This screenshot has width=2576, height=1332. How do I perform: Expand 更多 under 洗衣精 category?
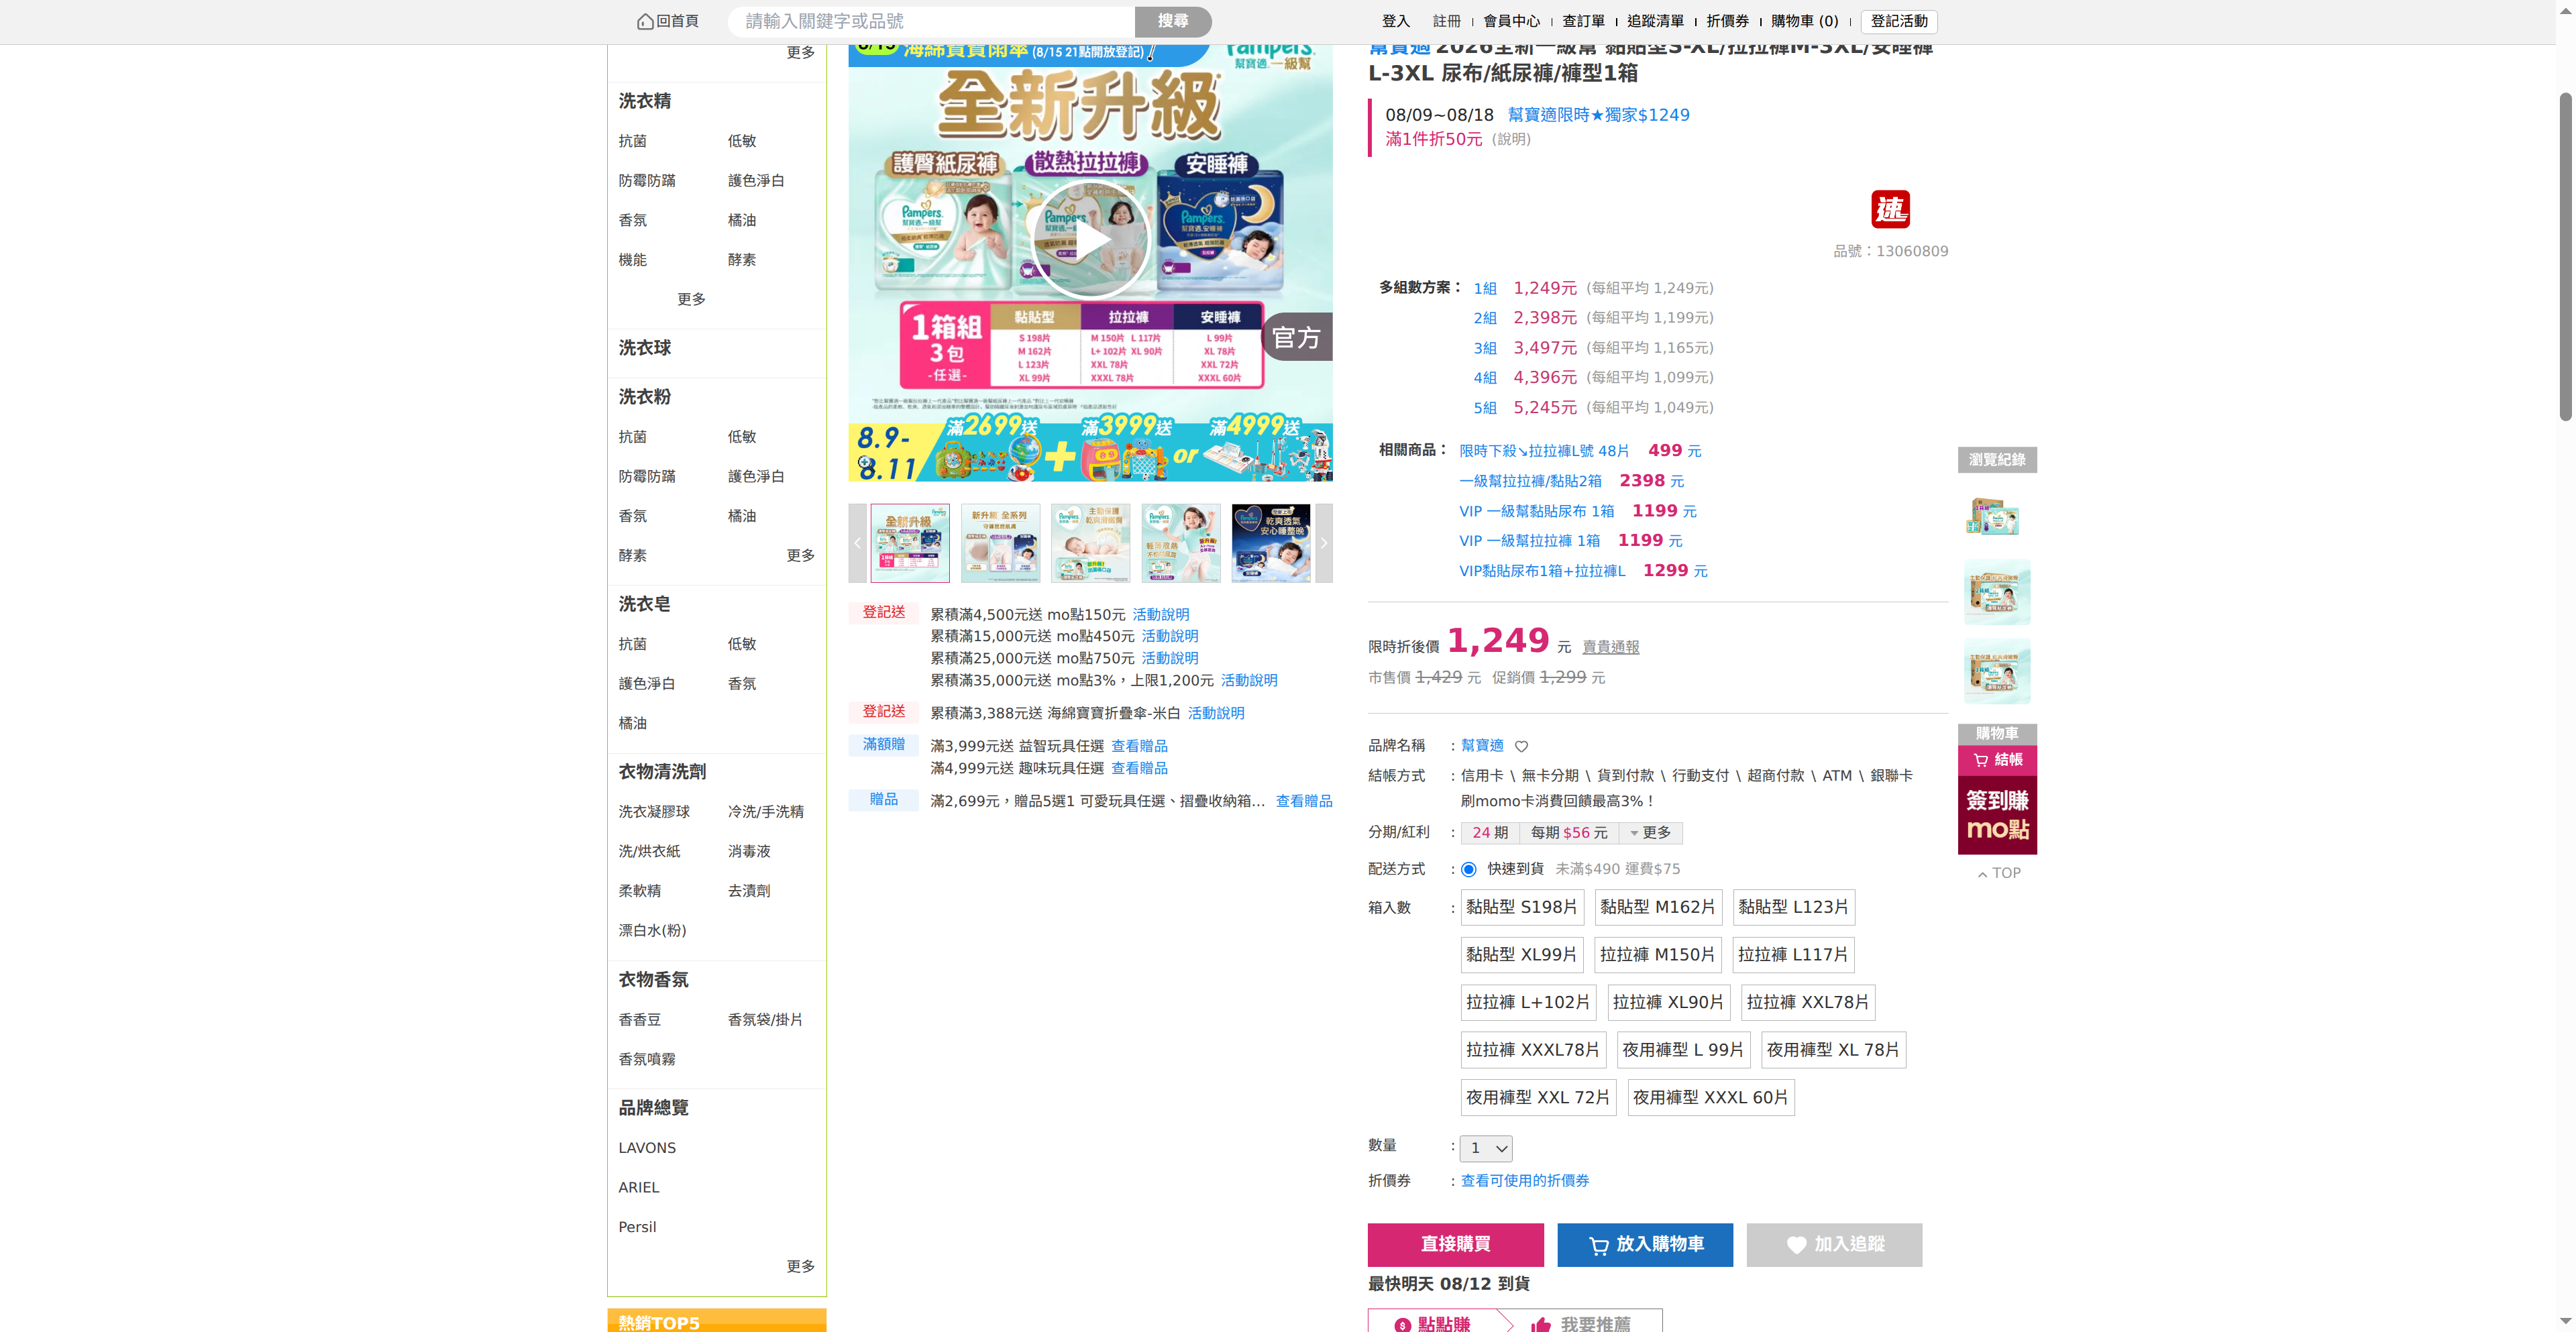click(691, 299)
